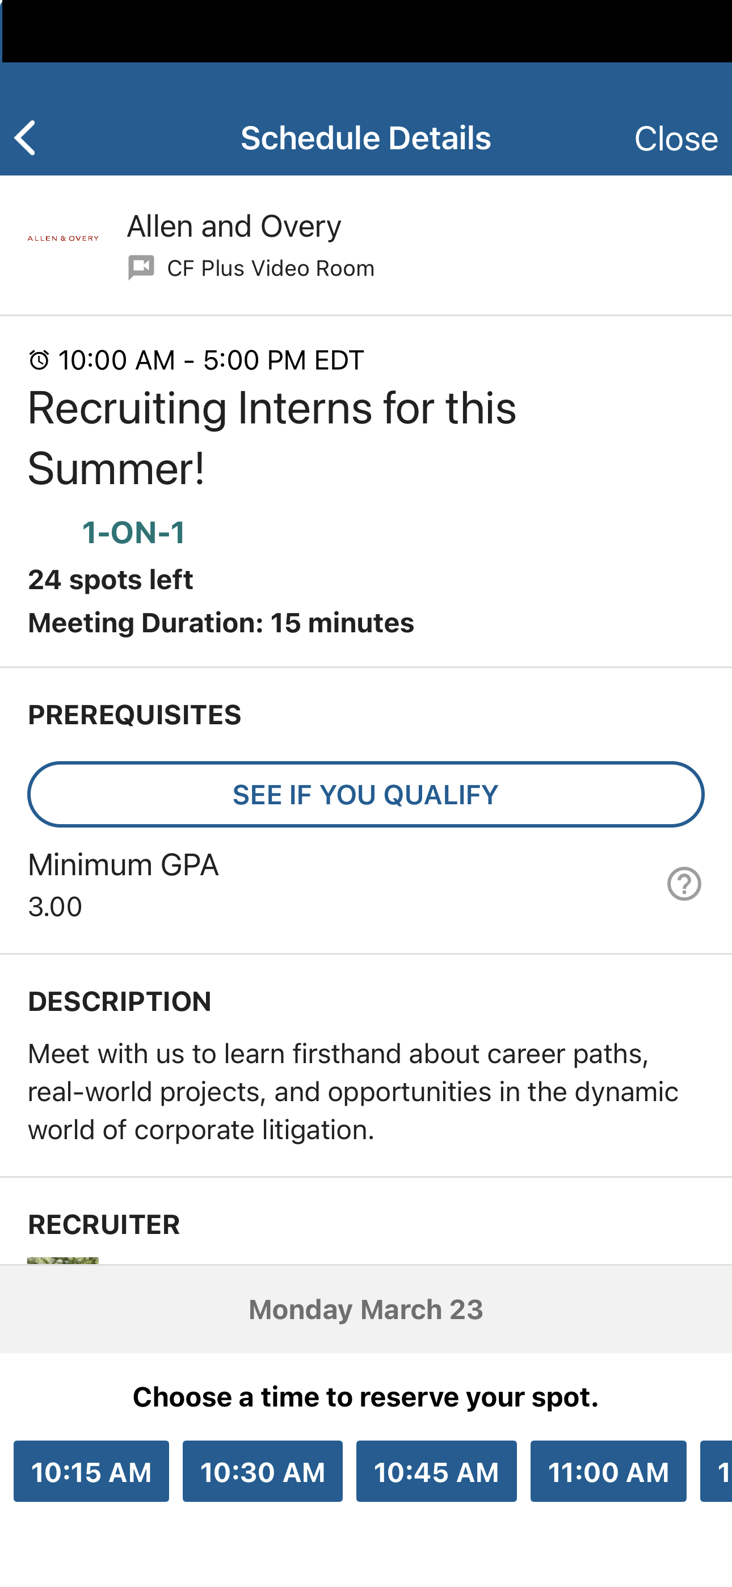Tap the 1-ON-1 session type label
This screenshot has width=732, height=1587.
pos(133,532)
